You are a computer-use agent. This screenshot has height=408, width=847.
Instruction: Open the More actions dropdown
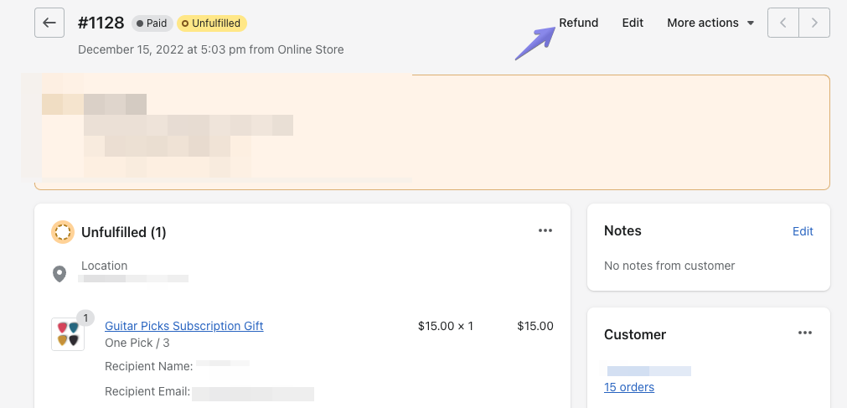tap(710, 23)
